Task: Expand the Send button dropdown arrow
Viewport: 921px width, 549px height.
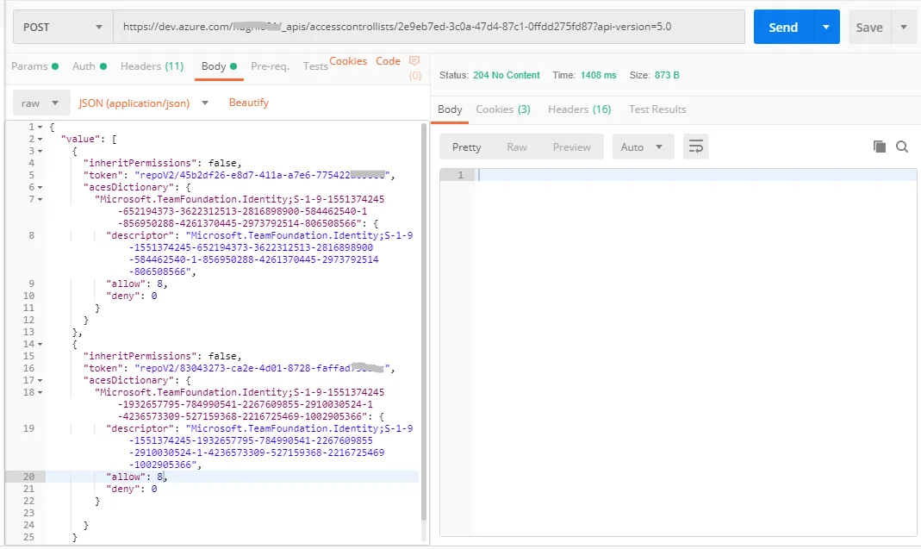Action: tap(826, 27)
